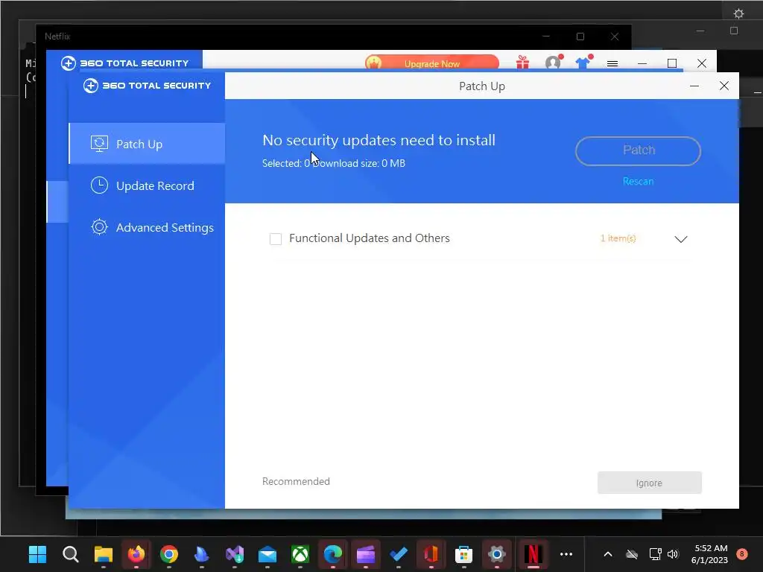Open Firefox from the taskbar
Viewport: 763px width, 572px height.
click(136, 554)
